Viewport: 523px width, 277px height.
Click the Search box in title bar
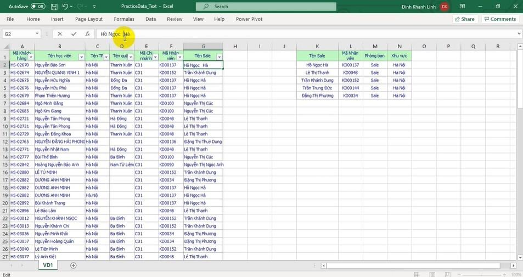(x=266, y=7)
